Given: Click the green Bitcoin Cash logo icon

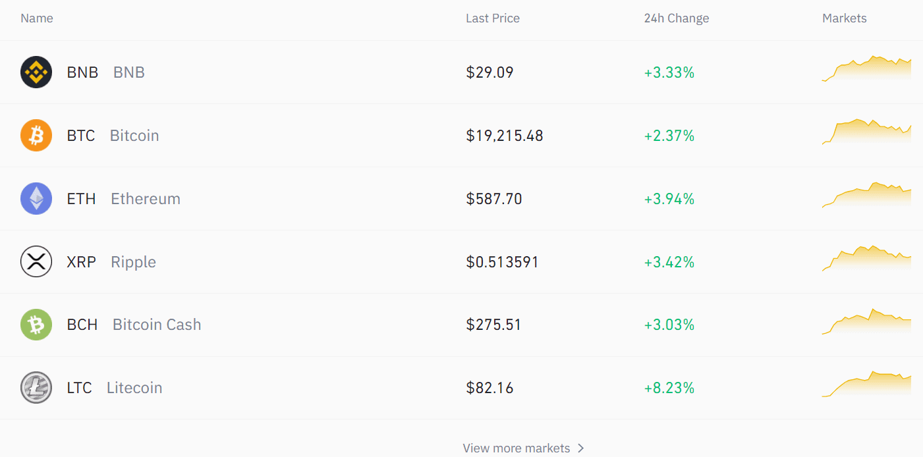Looking at the screenshot, I should [x=36, y=325].
